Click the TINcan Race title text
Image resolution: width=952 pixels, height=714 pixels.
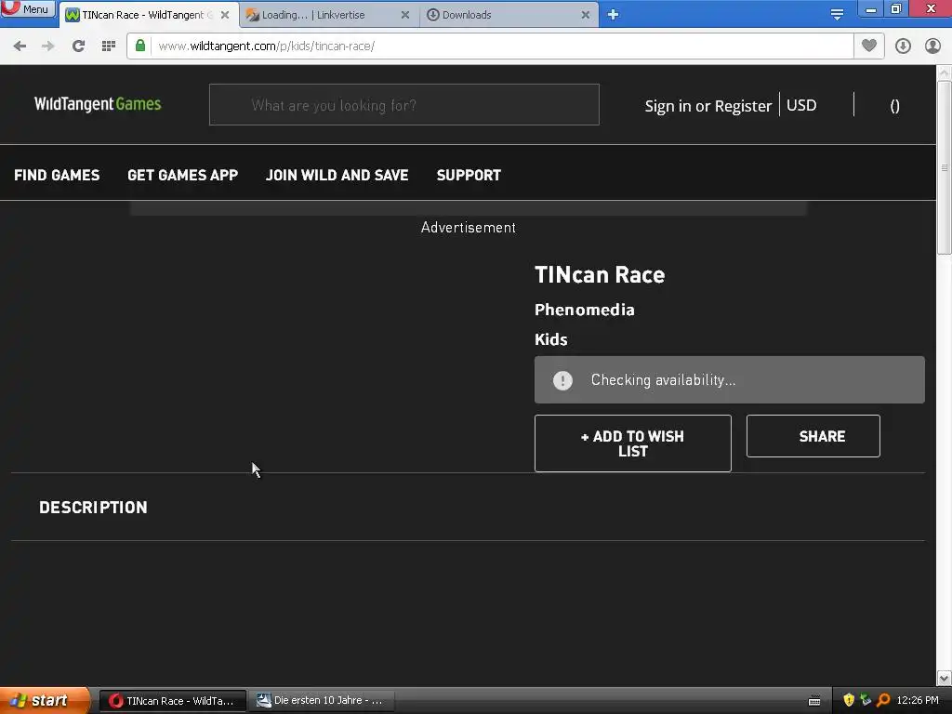click(x=600, y=275)
